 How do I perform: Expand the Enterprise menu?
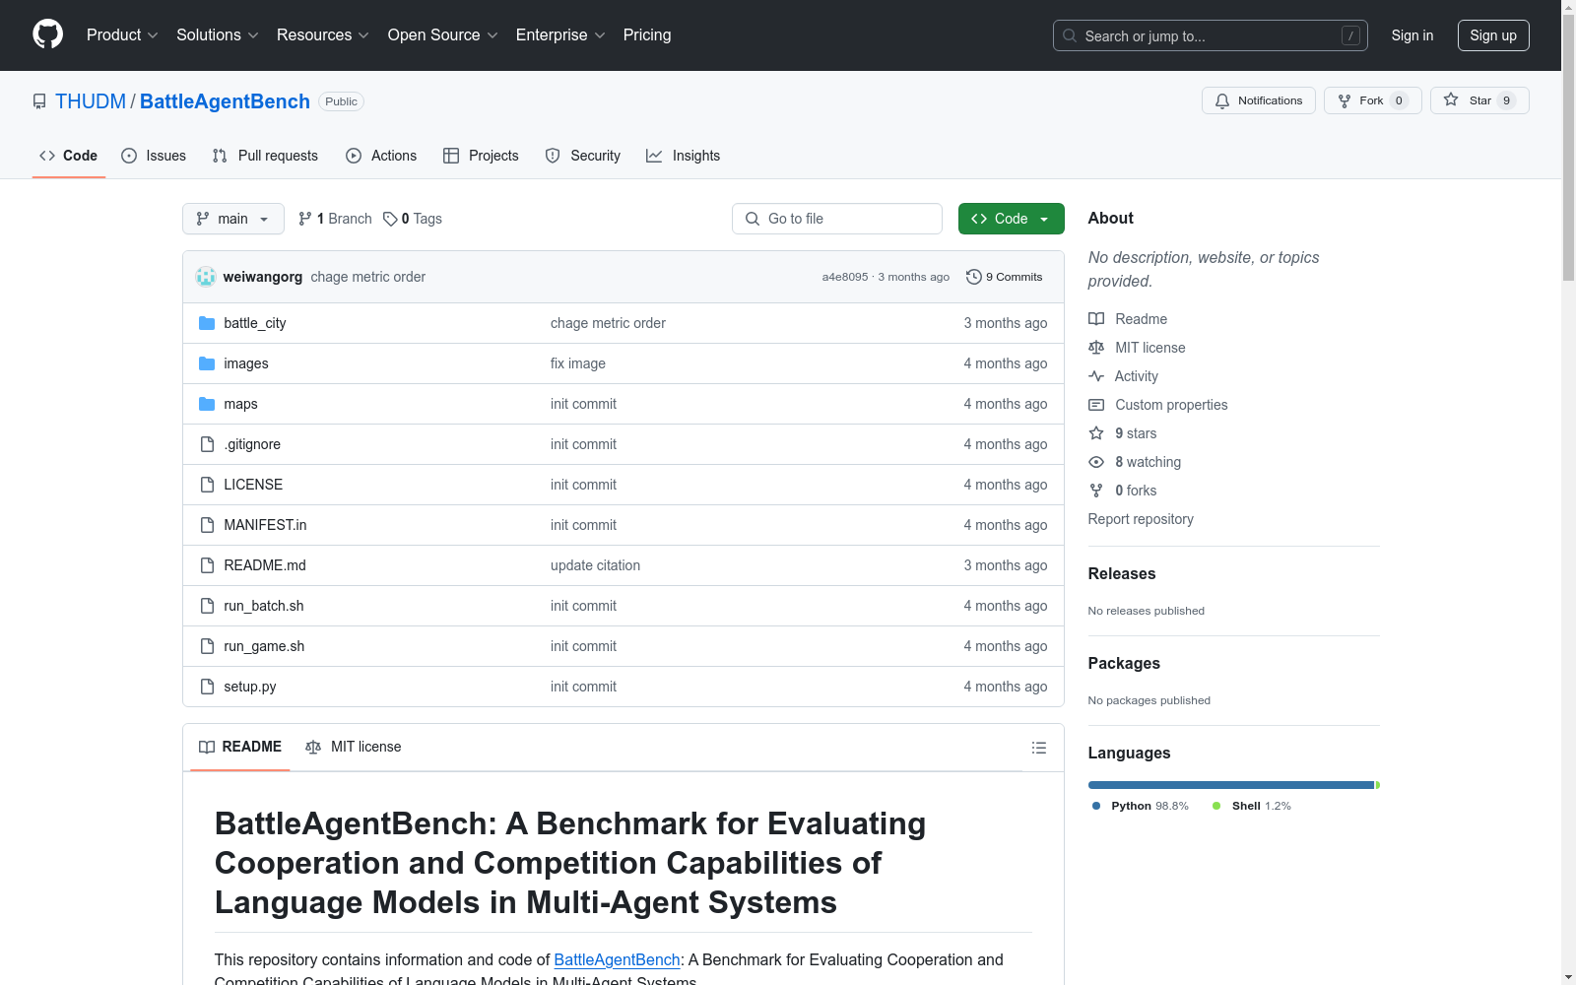point(560,35)
